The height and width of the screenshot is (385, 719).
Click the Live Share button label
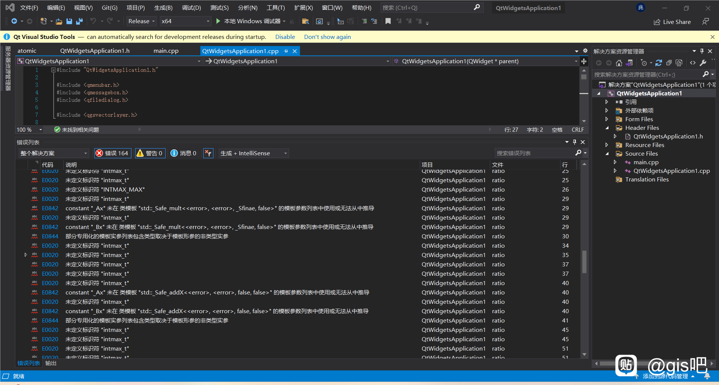pos(677,22)
